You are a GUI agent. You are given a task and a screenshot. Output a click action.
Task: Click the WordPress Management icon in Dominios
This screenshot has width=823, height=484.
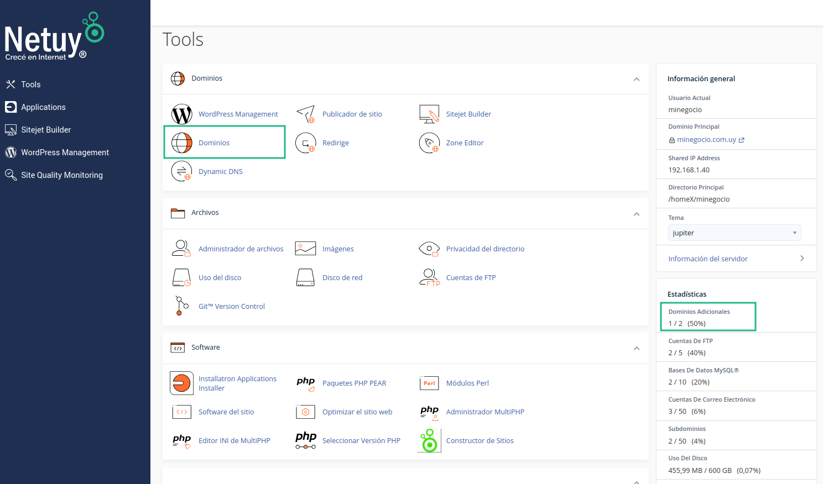(x=181, y=114)
